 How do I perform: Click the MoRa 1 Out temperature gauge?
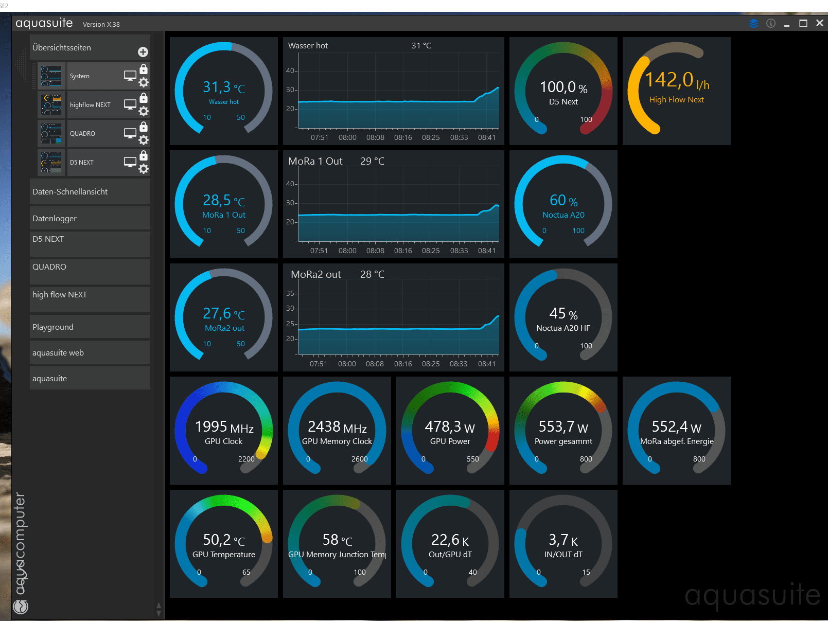tap(224, 204)
